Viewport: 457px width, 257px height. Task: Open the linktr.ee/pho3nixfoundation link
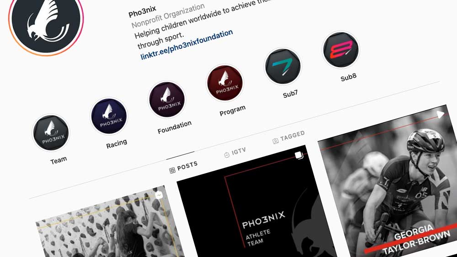click(x=186, y=45)
